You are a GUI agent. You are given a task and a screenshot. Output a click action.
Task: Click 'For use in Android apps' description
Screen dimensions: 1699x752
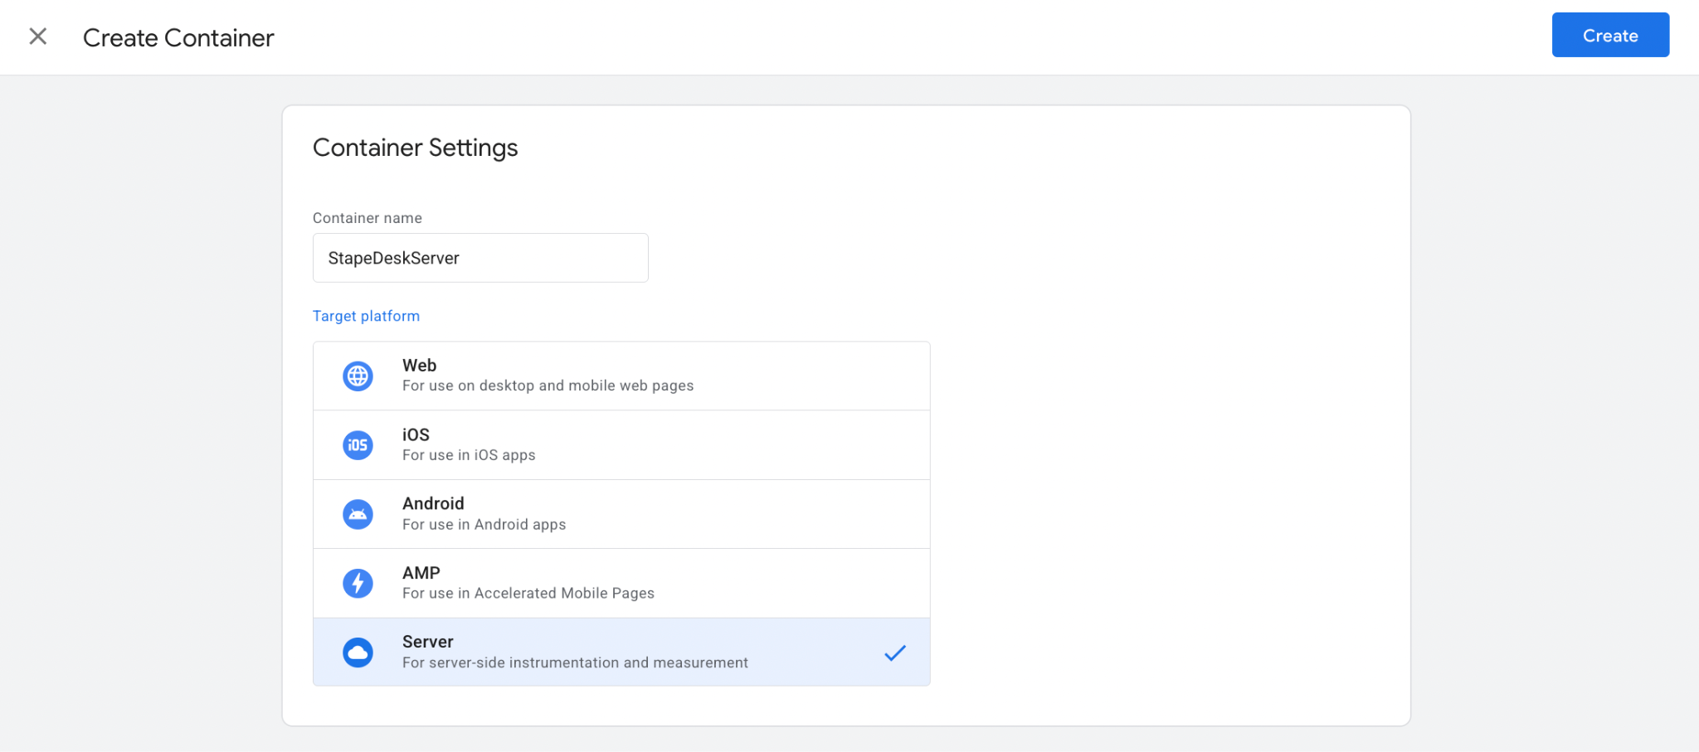(x=484, y=524)
